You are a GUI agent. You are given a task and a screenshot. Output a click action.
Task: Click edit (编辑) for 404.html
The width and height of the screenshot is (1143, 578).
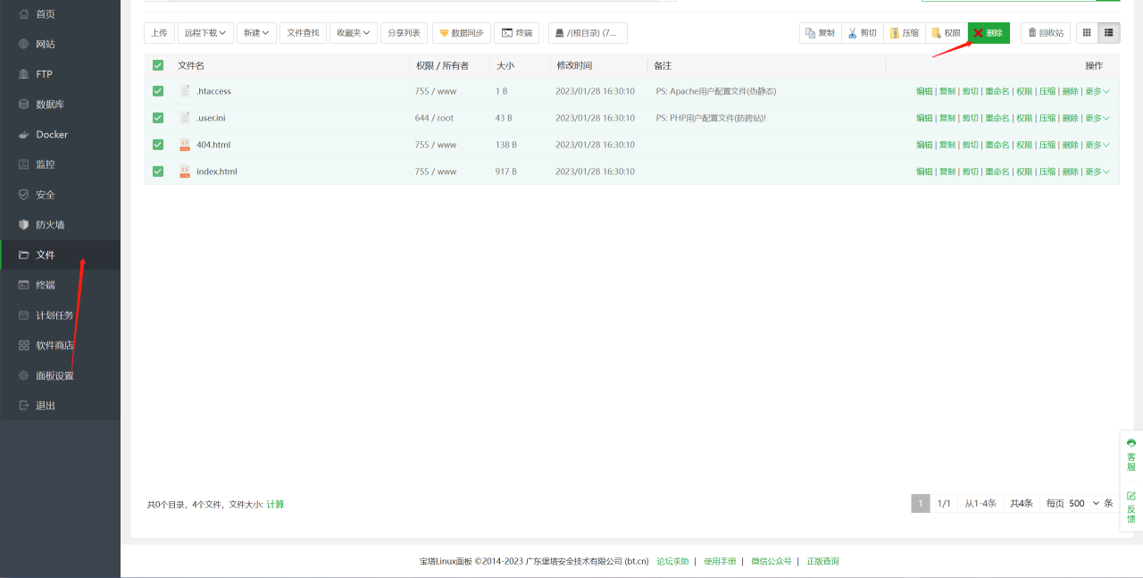(x=924, y=145)
